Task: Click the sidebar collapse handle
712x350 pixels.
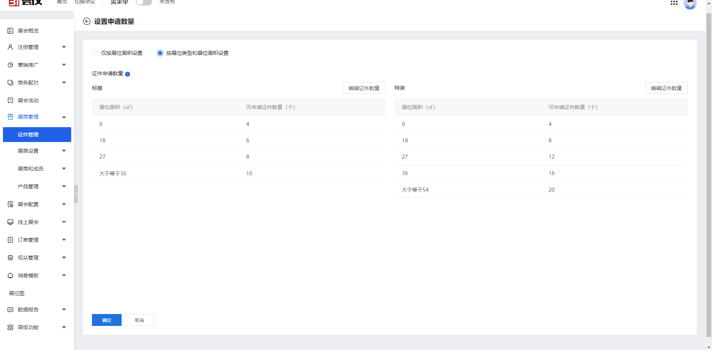Action: (76, 194)
